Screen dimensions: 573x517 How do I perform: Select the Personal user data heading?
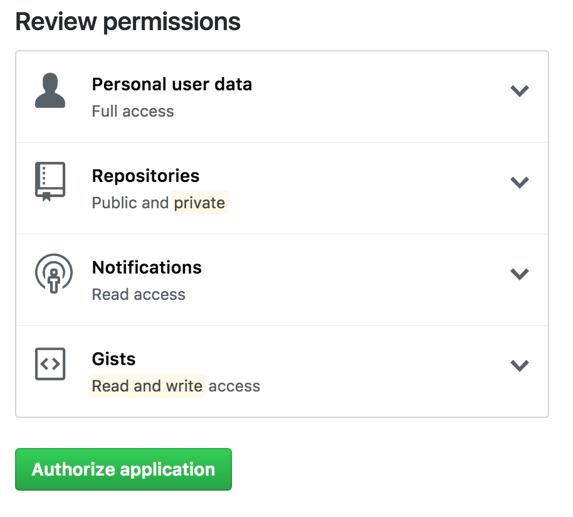[172, 85]
